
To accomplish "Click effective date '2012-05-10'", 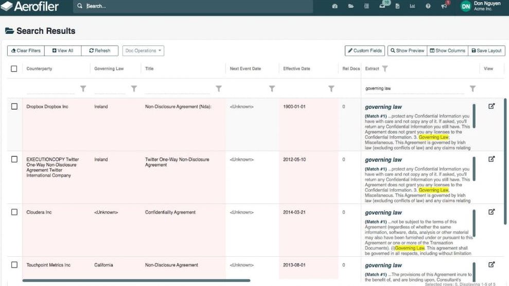I will point(294,159).
